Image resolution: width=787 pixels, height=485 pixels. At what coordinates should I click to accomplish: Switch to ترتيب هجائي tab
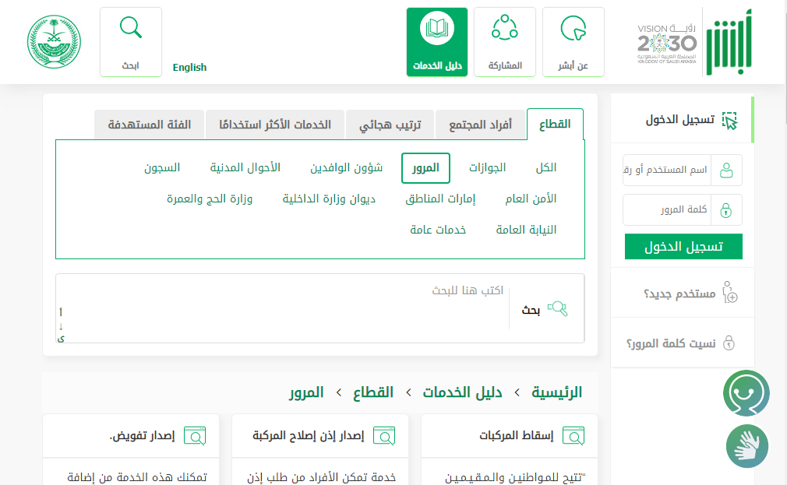click(x=390, y=125)
